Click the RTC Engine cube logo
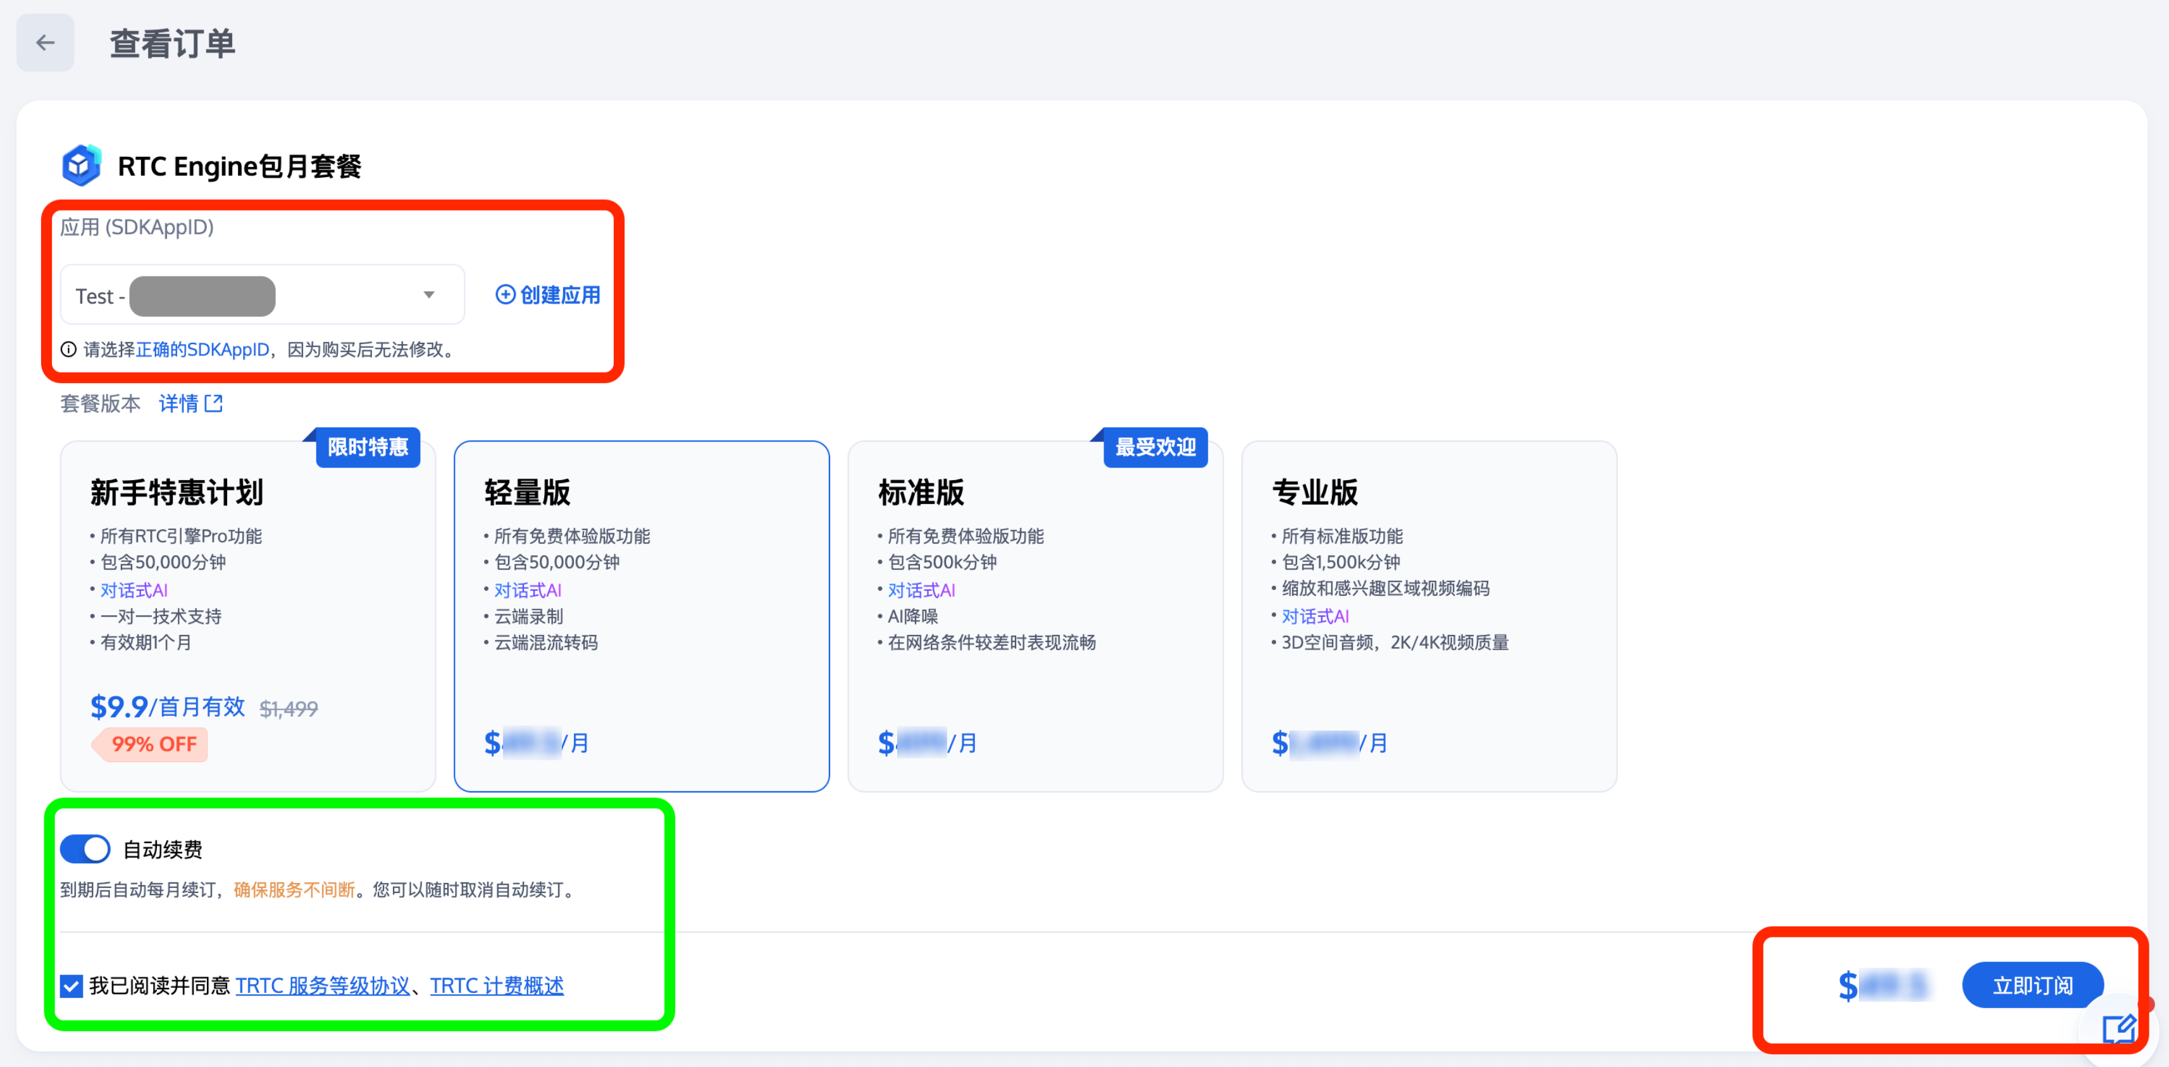The image size is (2169, 1067). [82, 165]
